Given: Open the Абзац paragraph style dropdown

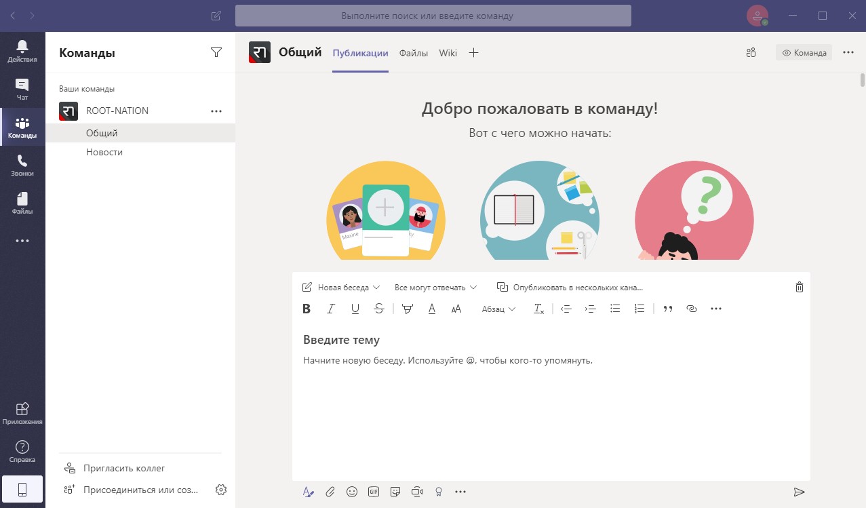Looking at the screenshot, I should pos(498,309).
